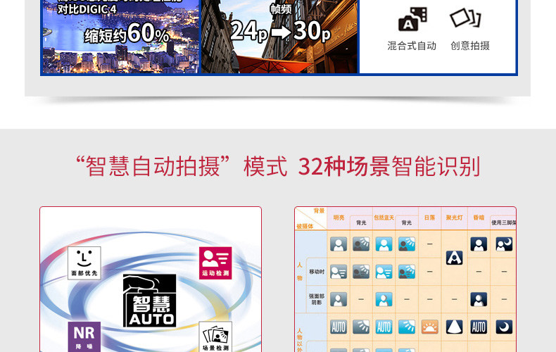Click the 包括蓝天 column header
This screenshot has height=352, width=556.
click(x=384, y=218)
